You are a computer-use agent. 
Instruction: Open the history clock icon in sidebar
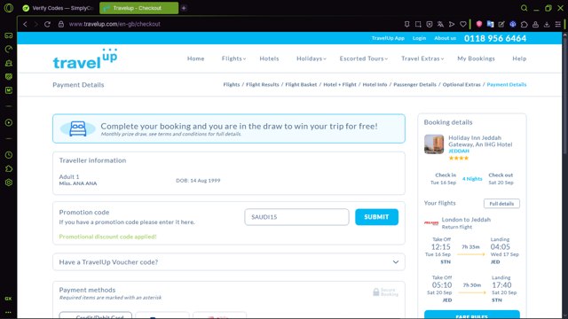pyautogui.click(x=9, y=155)
